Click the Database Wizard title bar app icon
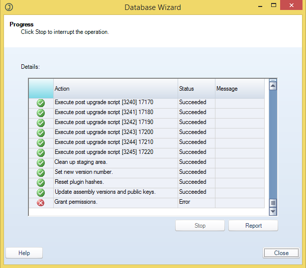Viewport: 306px width, 268px height. click(x=8, y=7)
